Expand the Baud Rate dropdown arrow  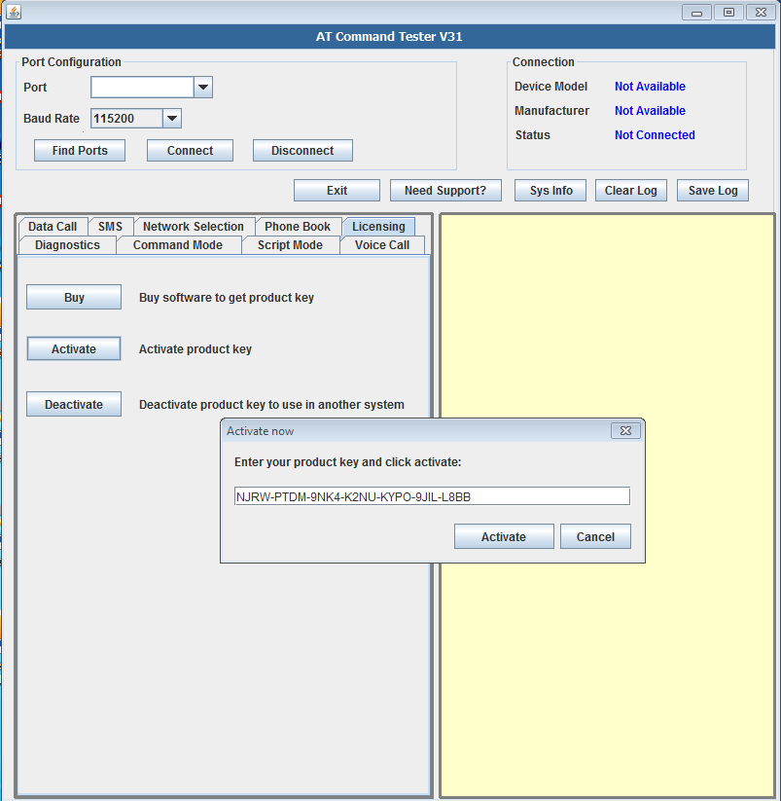tap(172, 119)
